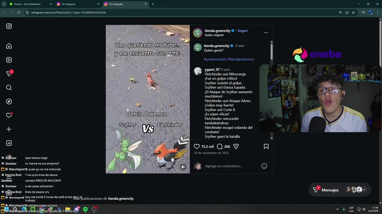The image size is (382, 214).
Task: Like the reel with the heart icon
Action: 197,147
